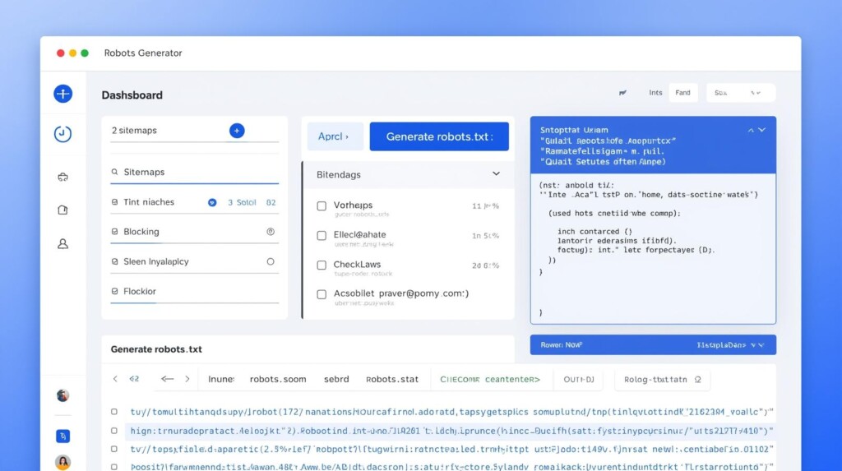Switch to the robots.soom tab

click(278, 379)
